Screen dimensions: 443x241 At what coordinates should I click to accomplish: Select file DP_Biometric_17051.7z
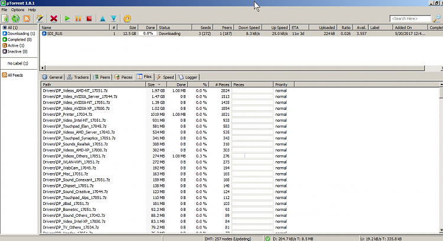(x=70, y=209)
